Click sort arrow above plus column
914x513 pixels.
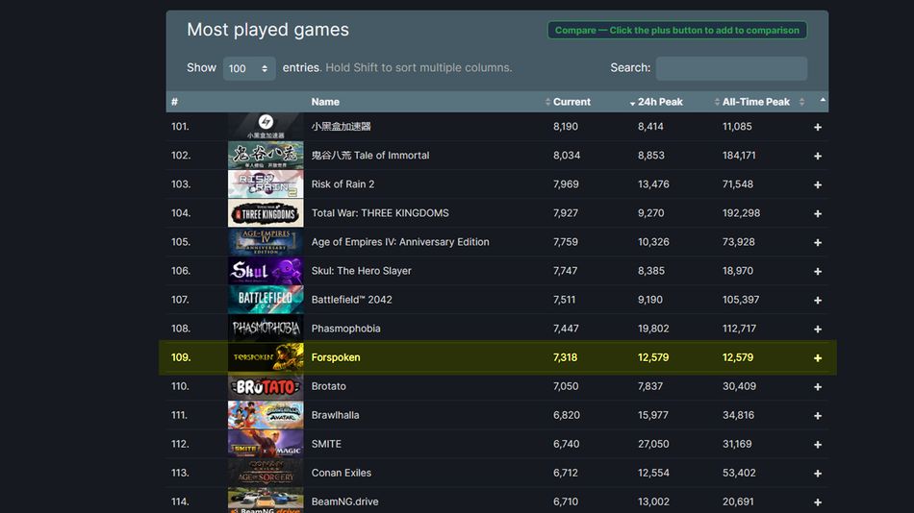823,100
